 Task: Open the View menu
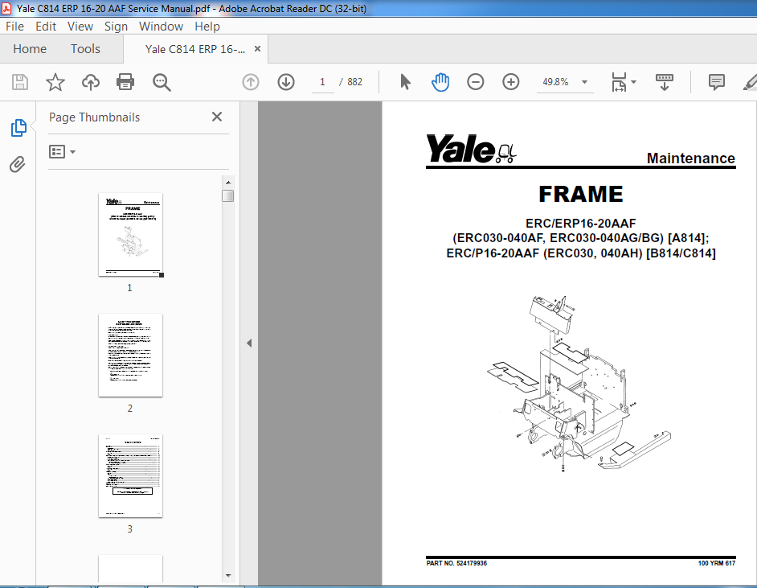[x=80, y=27]
